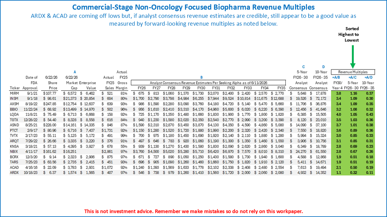Click INSM FY35 estimate "$12,688"
Screen dimensions: 387x217
pos(277,98)
